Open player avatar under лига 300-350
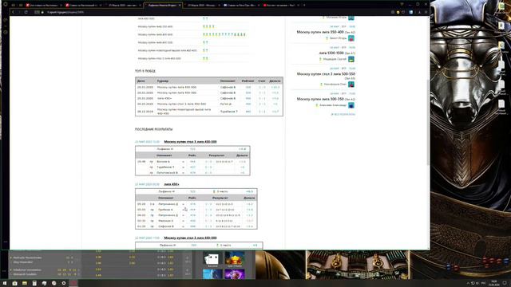This screenshot has width=511, height=287. [351, 105]
